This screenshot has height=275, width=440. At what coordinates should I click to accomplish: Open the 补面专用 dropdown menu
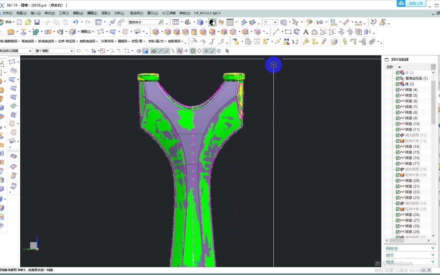tap(108, 41)
